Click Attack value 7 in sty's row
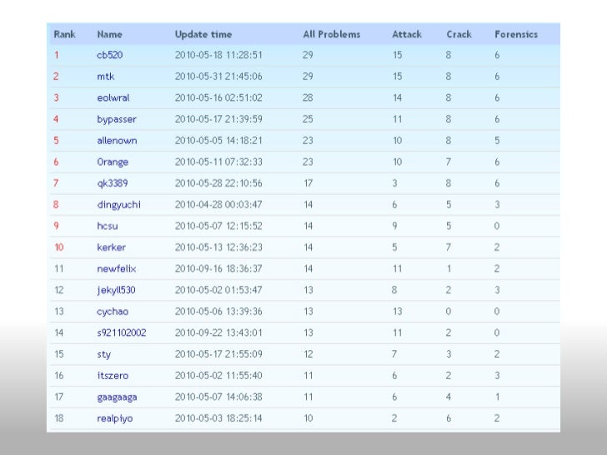 point(394,354)
